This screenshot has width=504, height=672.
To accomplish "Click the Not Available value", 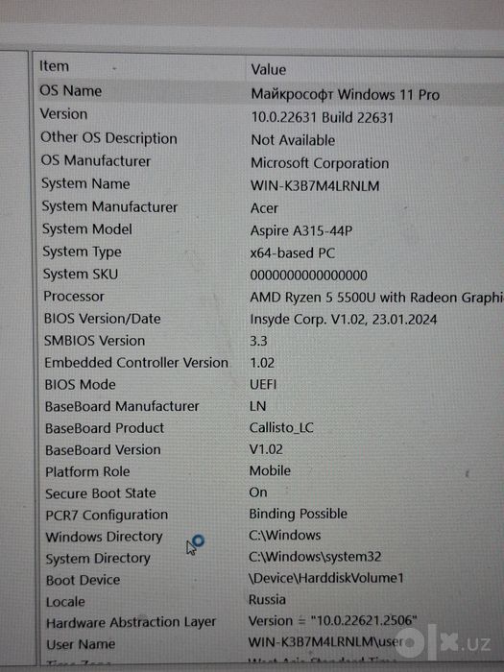I will (293, 140).
